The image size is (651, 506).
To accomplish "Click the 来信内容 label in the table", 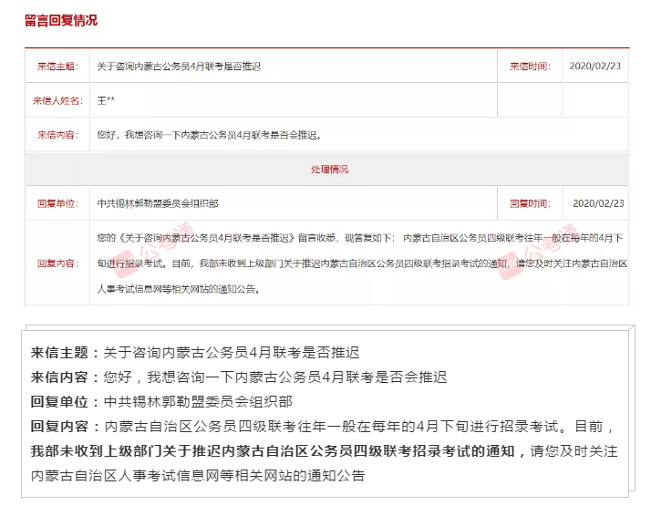I will point(57,135).
